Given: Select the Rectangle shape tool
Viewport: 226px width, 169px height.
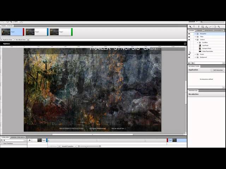Looking at the screenshot, I should click(x=202, y=27).
